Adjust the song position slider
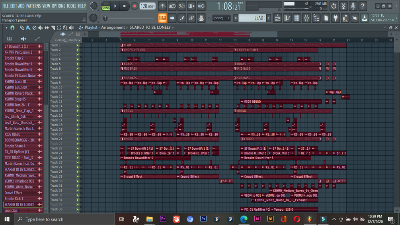Viewport: 400px width, 225px height. point(129,18)
